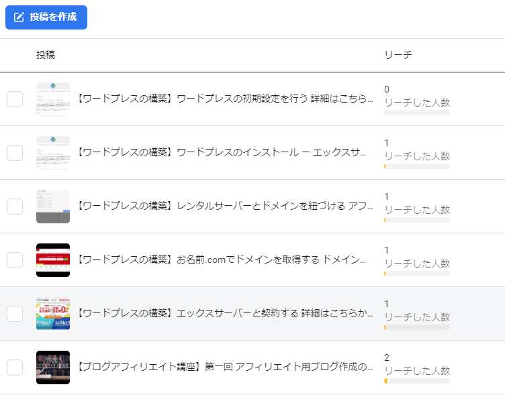This screenshot has width=505, height=397.
Task: Open post titled お名前.comでドメインを取得する
Action: click(x=225, y=260)
